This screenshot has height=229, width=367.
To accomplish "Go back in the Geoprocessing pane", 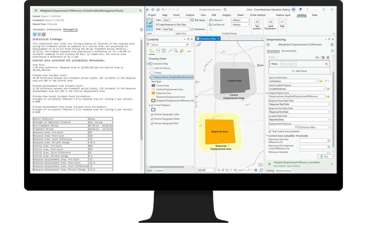I will tap(268, 45).
